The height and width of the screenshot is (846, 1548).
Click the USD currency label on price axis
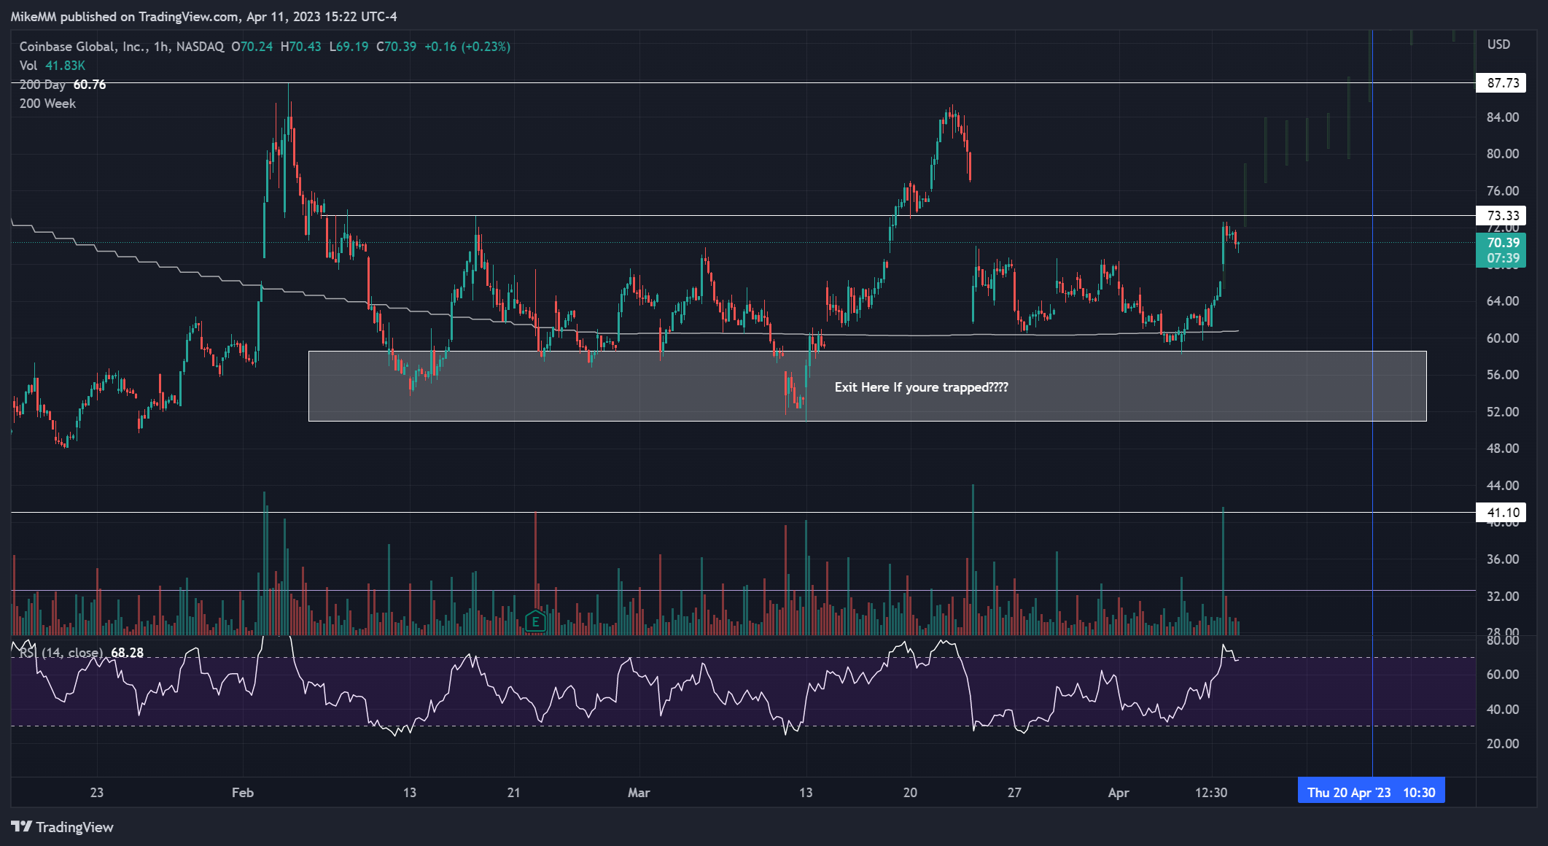(1498, 44)
